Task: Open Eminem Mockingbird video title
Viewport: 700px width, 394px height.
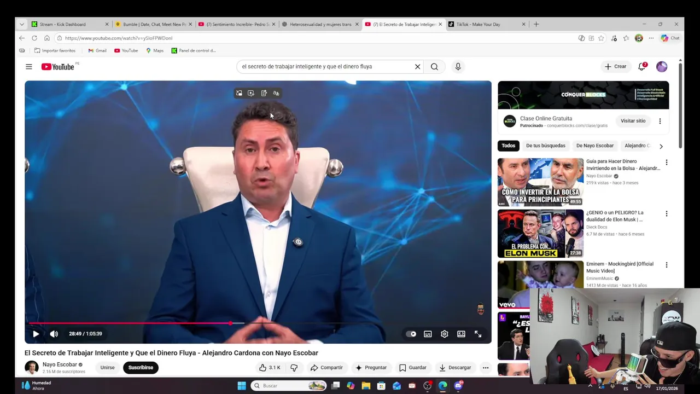Action: (x=620, y=268)
